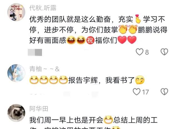Tap the like count 17
This screenshot has width=177, height=129.
point(145,92)
